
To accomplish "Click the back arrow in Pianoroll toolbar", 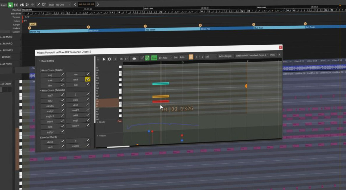I will (98, 59).
